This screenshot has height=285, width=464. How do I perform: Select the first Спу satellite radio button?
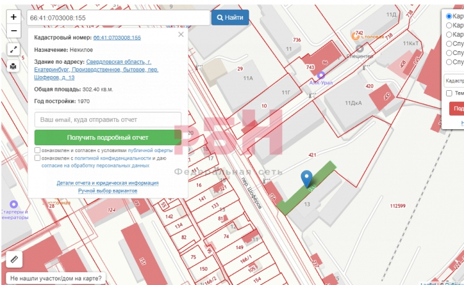[x=449, y=44]
